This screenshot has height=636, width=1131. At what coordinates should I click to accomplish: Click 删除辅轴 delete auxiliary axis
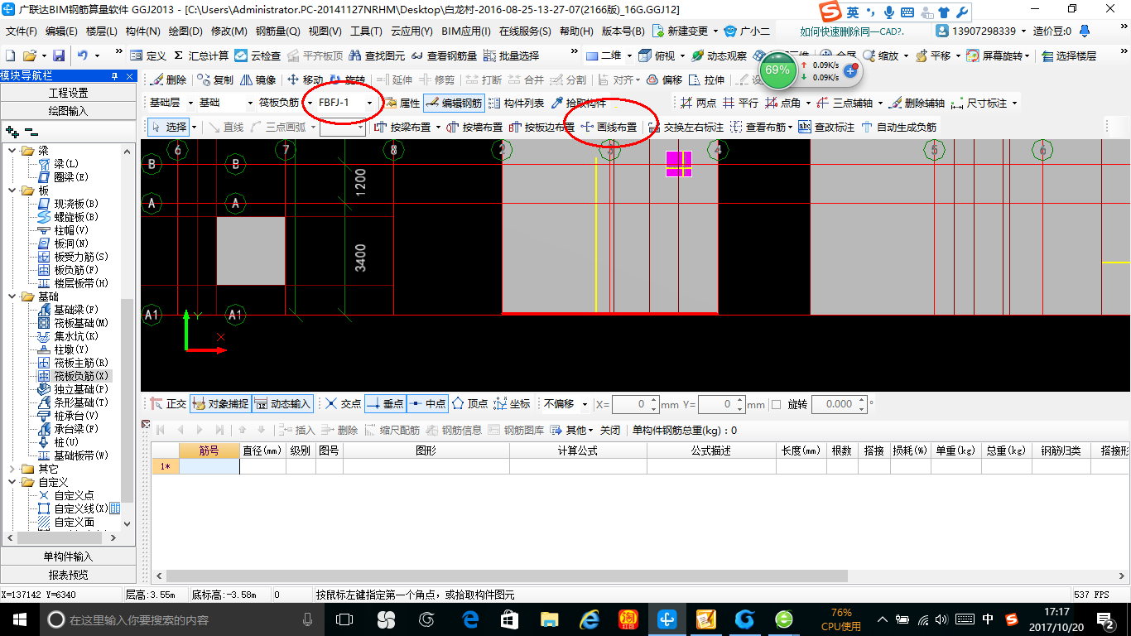coord(917,103)
